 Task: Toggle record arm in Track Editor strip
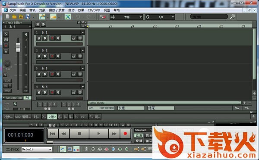point(6,46)
